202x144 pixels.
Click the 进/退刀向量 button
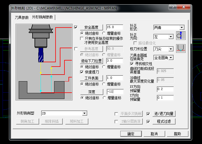pos(164,114)
